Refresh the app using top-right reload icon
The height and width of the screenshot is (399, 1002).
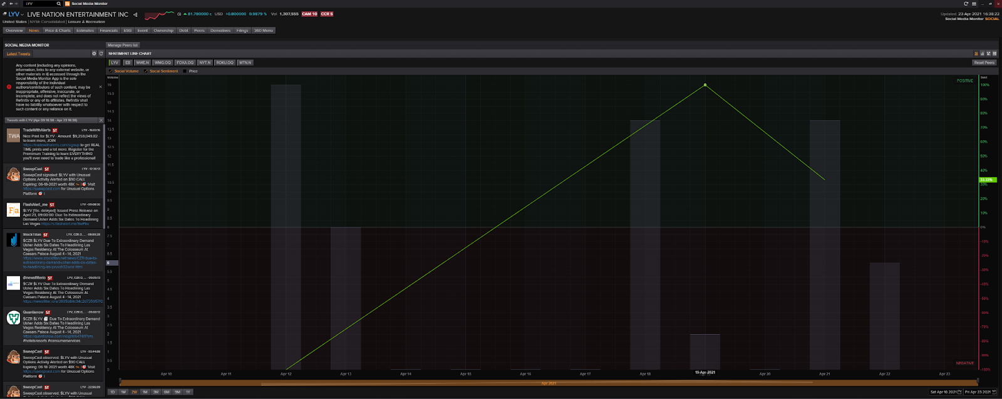(x=966, y=4)
